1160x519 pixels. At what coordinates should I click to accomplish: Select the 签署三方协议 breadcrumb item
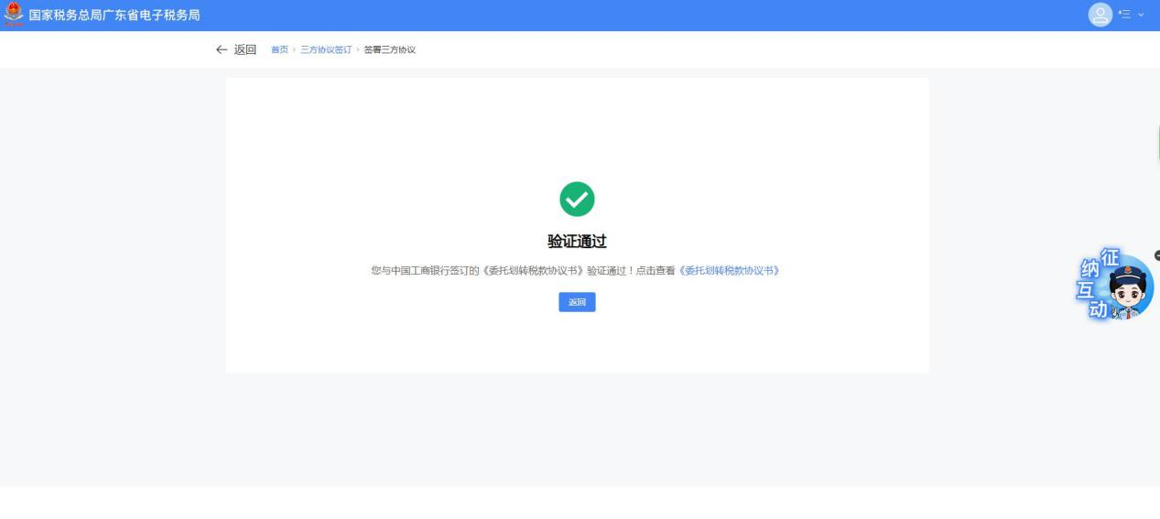(390, 49)
